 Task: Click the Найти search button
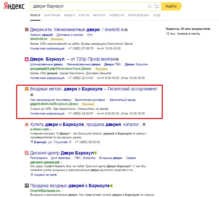pos(171,6)
